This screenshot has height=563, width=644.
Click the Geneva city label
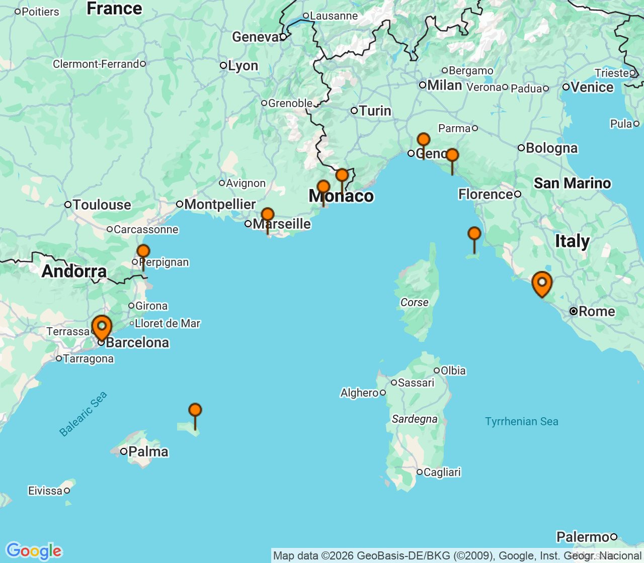[256, 37]
